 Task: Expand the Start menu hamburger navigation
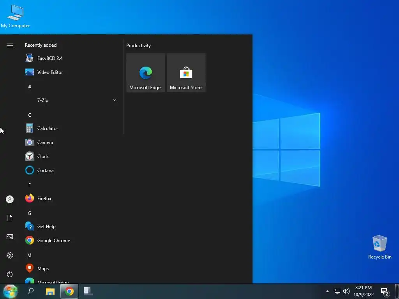[x=10, y=45]
